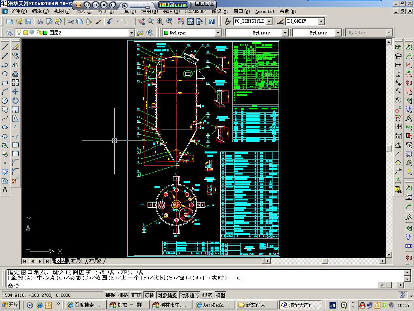414x311 pixels.
Task: Switch to the AutoDesk taskbar window
Action: (x=214, y=305)
